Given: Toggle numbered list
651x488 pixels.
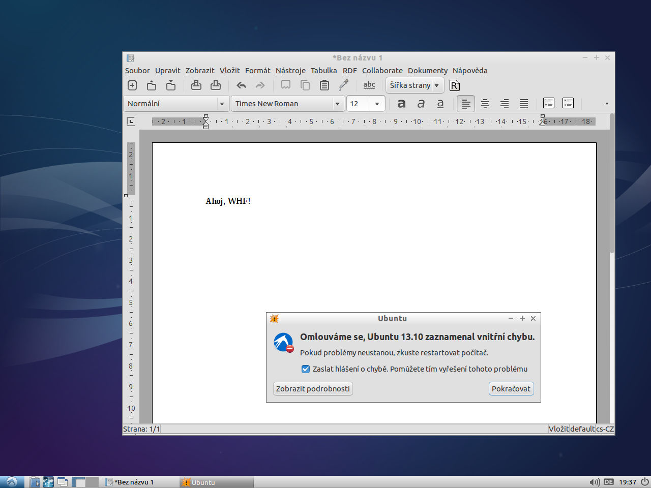Looking at the screenshot, I should pos(549,103).
